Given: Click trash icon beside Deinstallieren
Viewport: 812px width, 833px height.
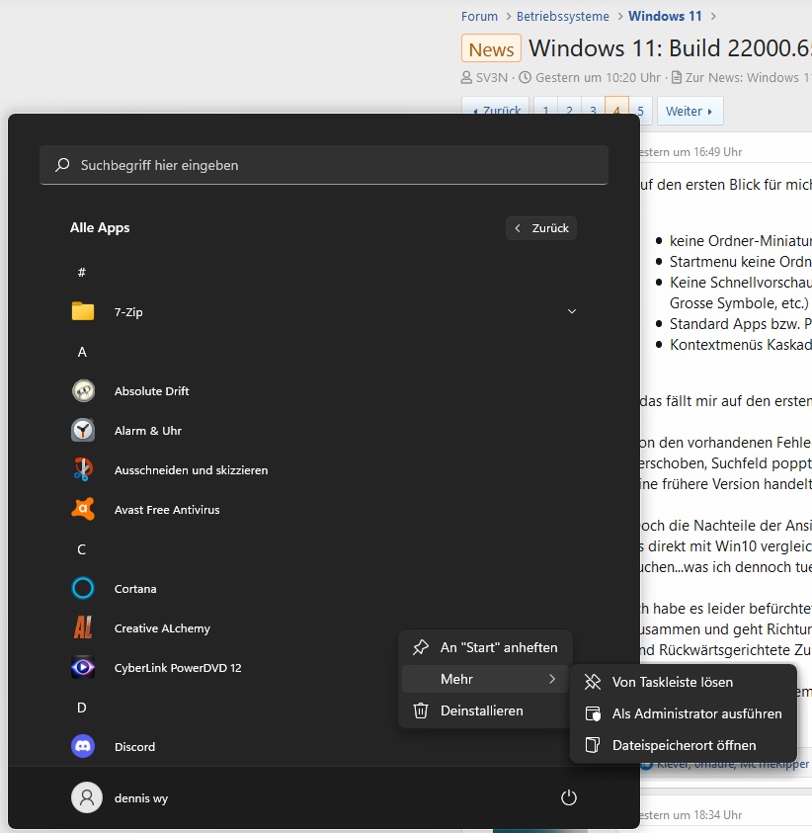Looking at the screenshot, I should click(x=421, y=710).
